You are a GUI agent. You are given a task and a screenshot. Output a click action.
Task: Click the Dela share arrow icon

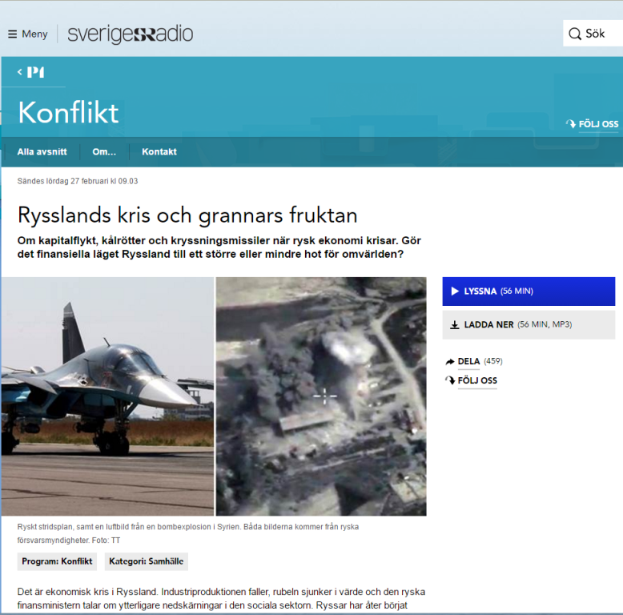tap(449, 362)
